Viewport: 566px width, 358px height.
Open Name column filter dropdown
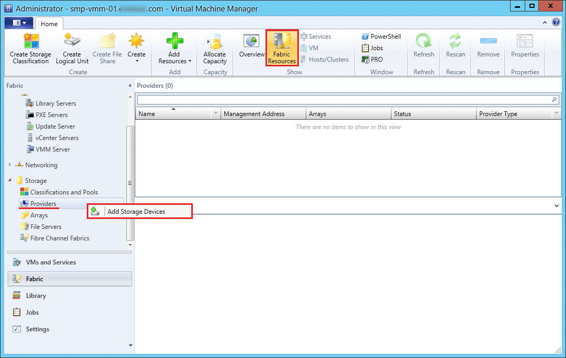(216, 114)
